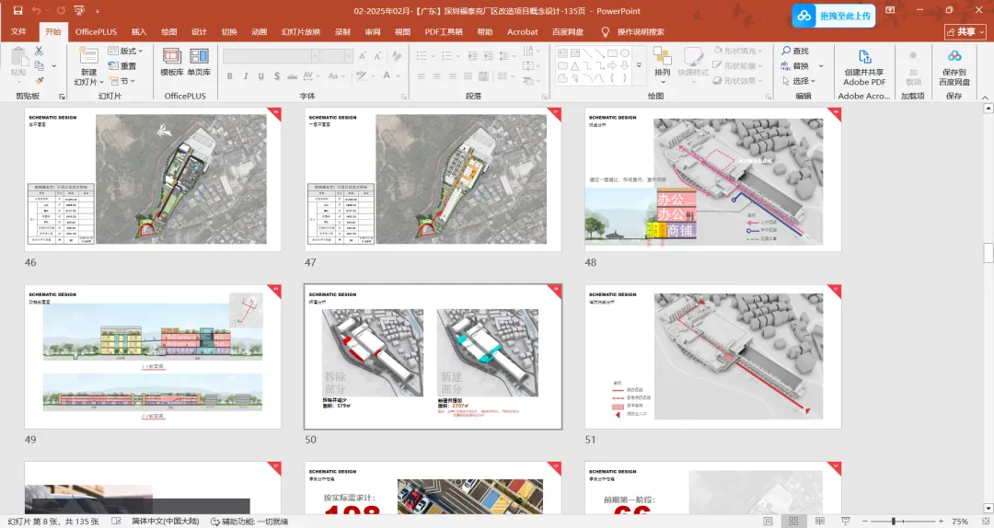Create a new slide with 新建幻灯片 icon
This screenshot has width=994, height=528.
87,55
